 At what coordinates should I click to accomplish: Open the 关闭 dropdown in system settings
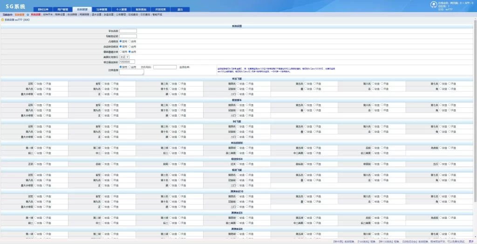click(x=124, y=57)
